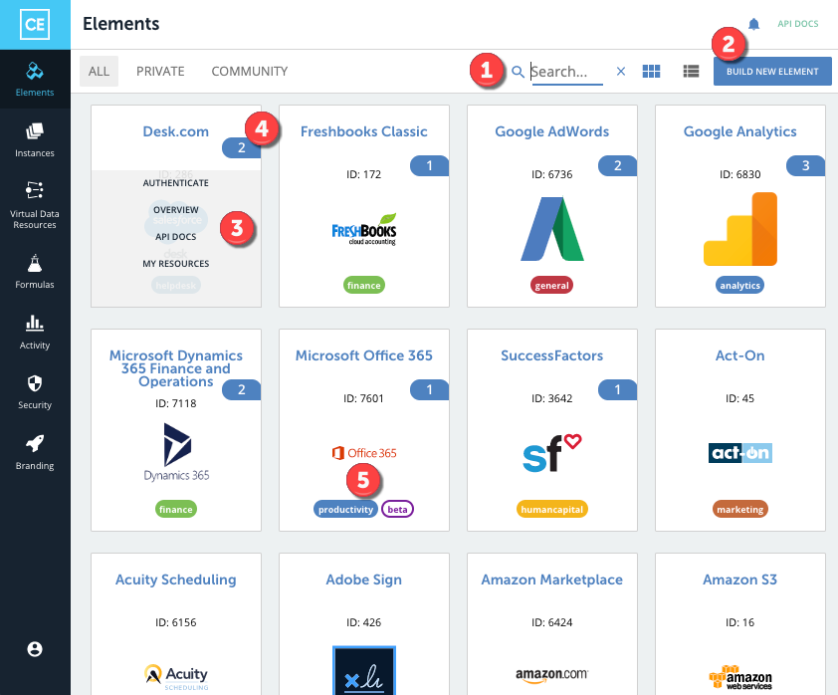Open the Elements sidebar section
This screenshot has height=695, width=838.
[x=35, y=79]
